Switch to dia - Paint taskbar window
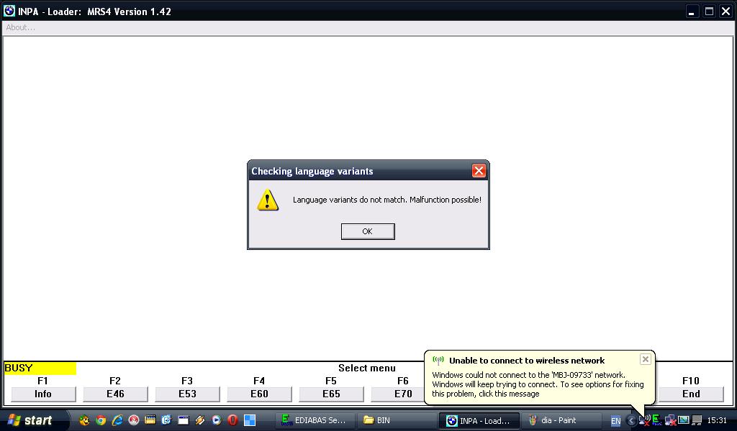This screenshot has width=737, height=431. point(562,420)
